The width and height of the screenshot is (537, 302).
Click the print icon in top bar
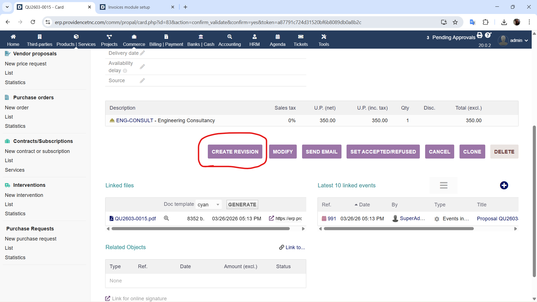point(480,35)
